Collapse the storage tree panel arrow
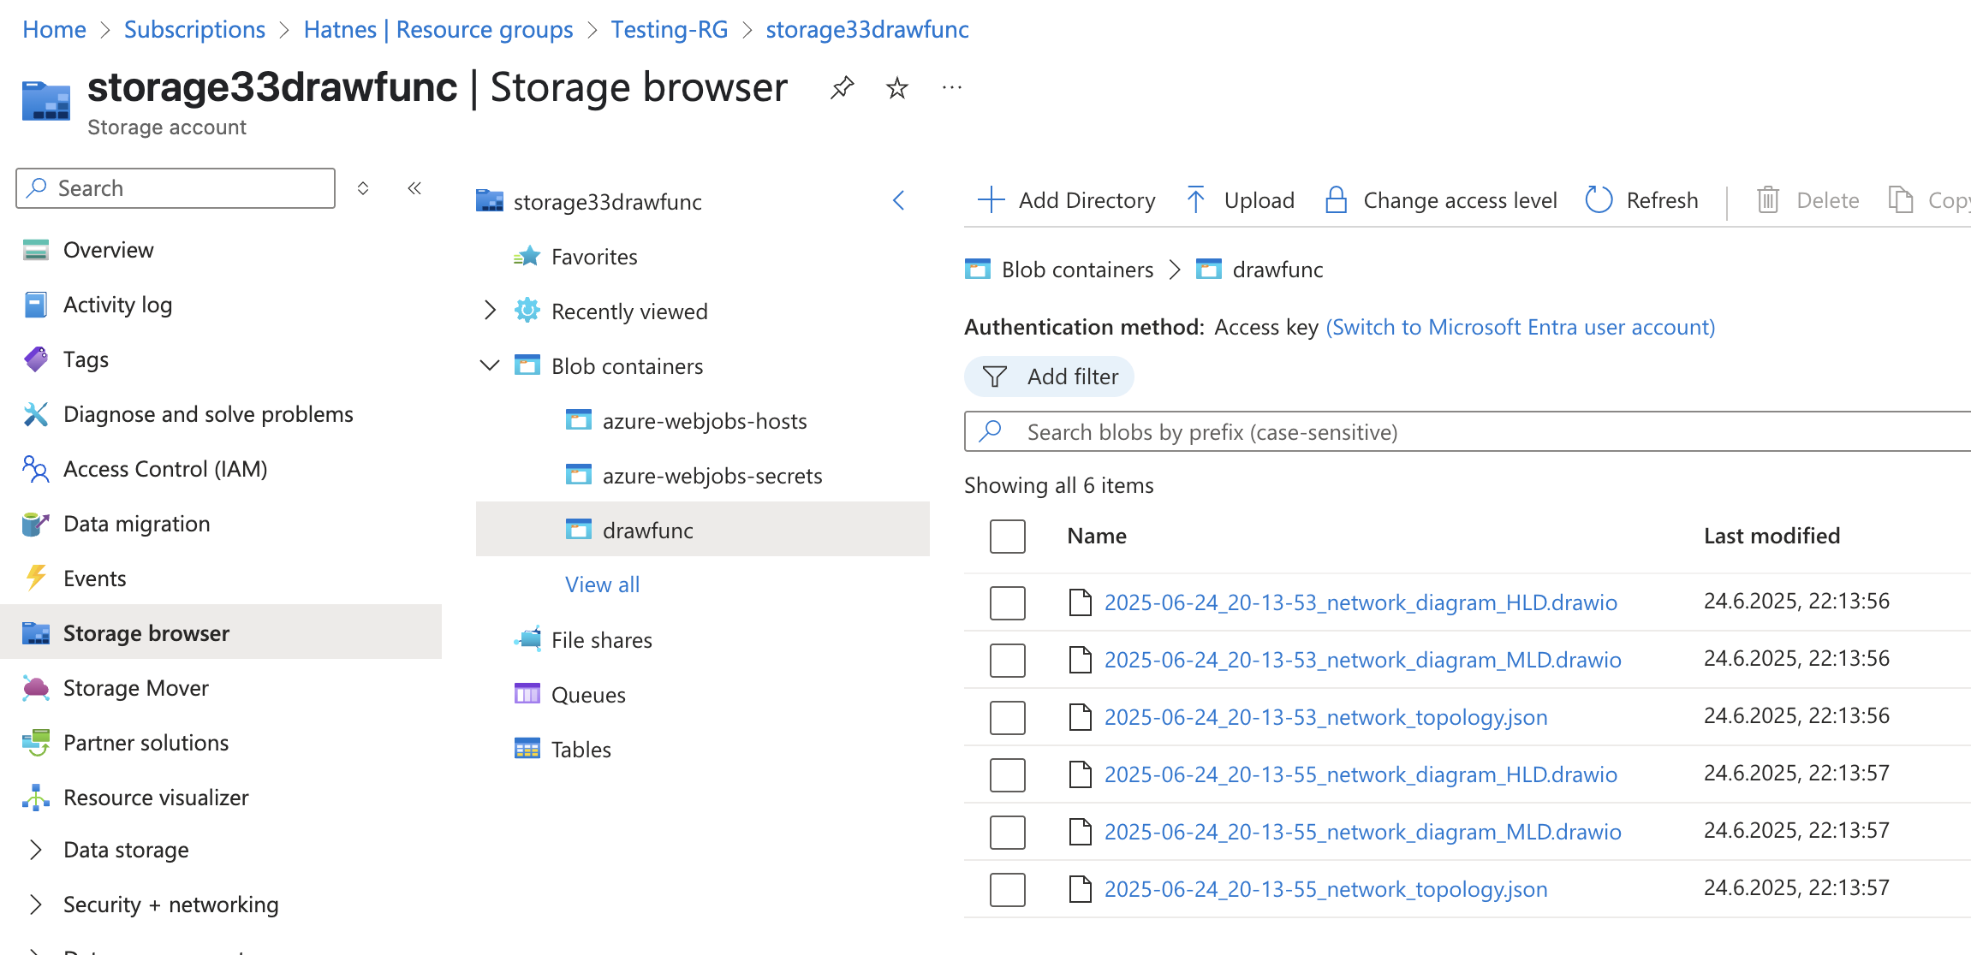Image resolution: width=1971 pixels, height=955 pixels. [x=898, y=201]
